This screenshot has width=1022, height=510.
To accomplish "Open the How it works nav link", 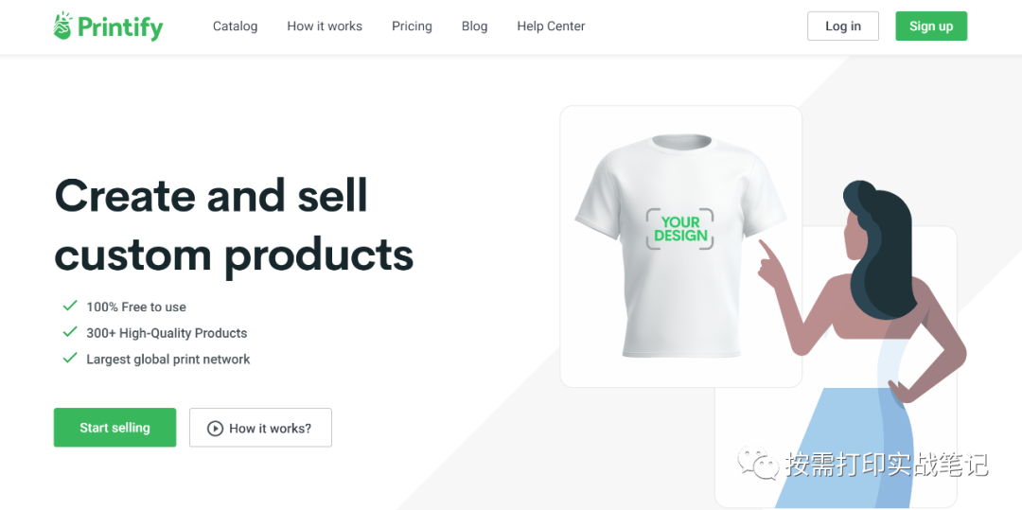I will [325, 26].
